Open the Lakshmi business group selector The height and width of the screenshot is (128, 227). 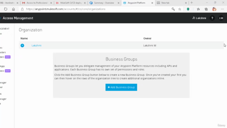[199, 18]
